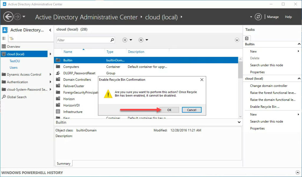Open Users in the navigation pane
This screenshot has width=302, height=177.
pos(14,67)
